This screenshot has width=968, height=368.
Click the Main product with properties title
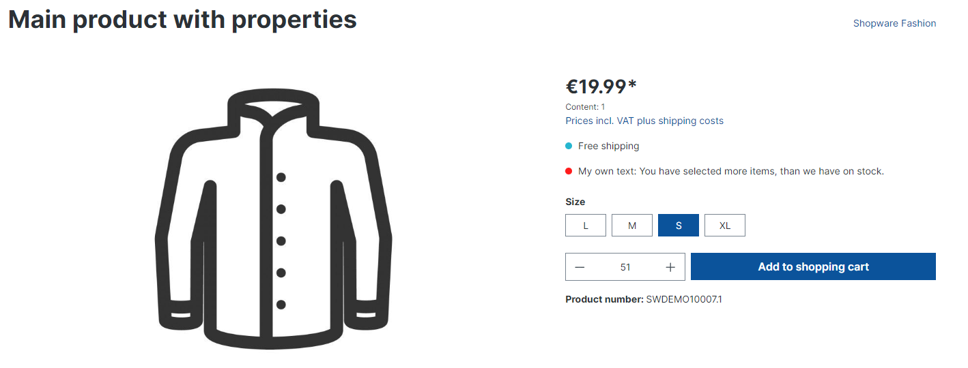click(x=182, y=20)
